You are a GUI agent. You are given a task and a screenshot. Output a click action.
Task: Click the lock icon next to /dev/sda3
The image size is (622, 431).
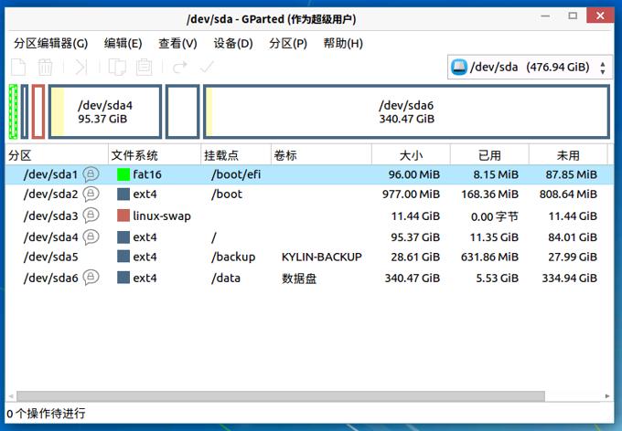point(91,215)
